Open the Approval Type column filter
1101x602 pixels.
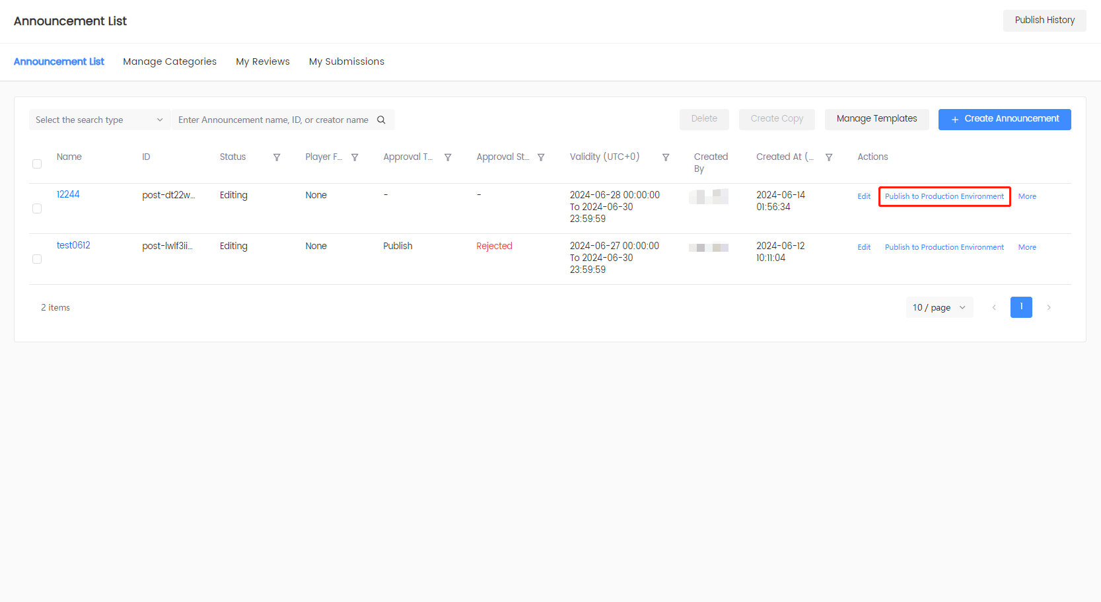pyautogui.click(x=448, y=157)
